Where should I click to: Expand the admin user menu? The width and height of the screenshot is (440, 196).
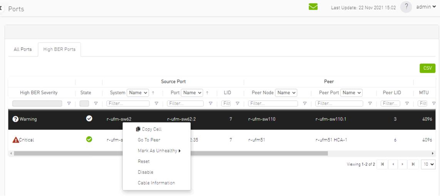click(x=426, y=7)
